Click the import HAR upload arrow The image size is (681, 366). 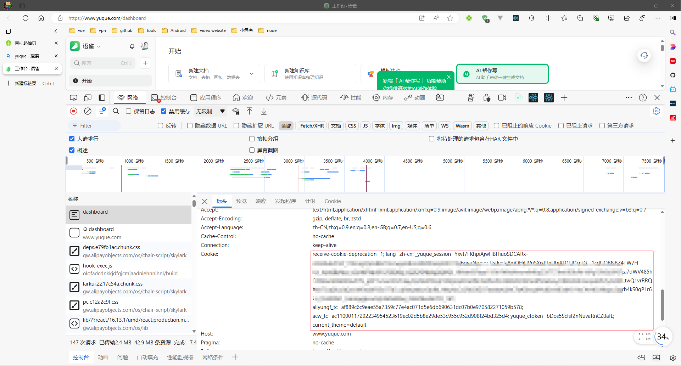point(250,111)
